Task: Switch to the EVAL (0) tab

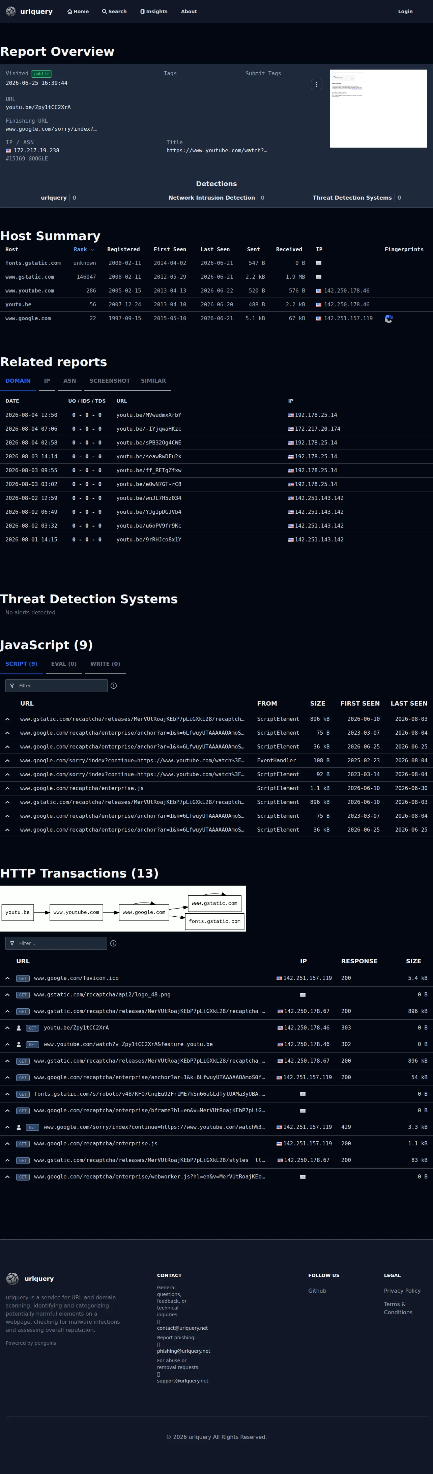Action: 64,664
